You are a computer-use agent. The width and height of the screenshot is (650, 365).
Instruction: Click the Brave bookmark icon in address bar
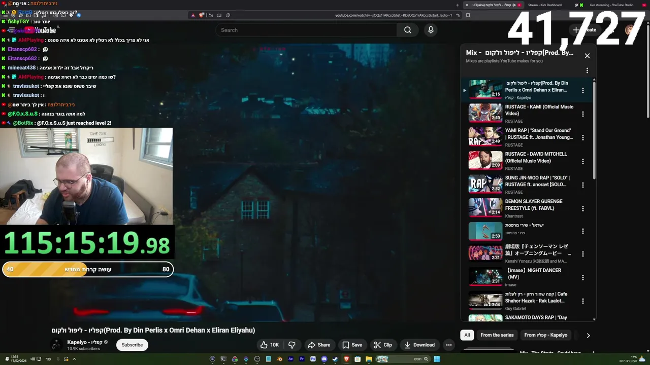pyautogui.click(x=468, y=15)
